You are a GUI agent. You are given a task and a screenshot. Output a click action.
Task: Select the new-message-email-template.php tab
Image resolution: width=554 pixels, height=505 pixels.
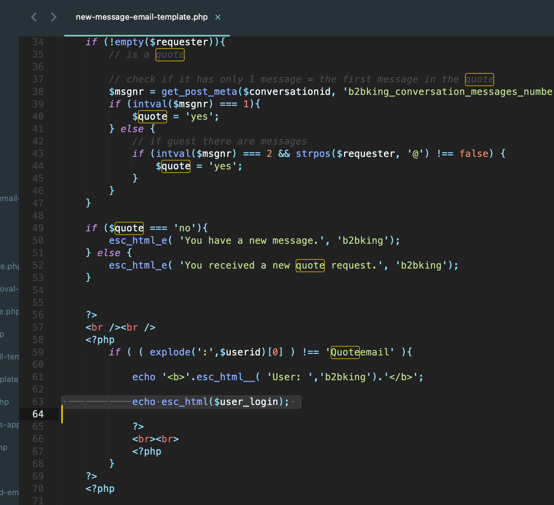[x=142, y=17]
